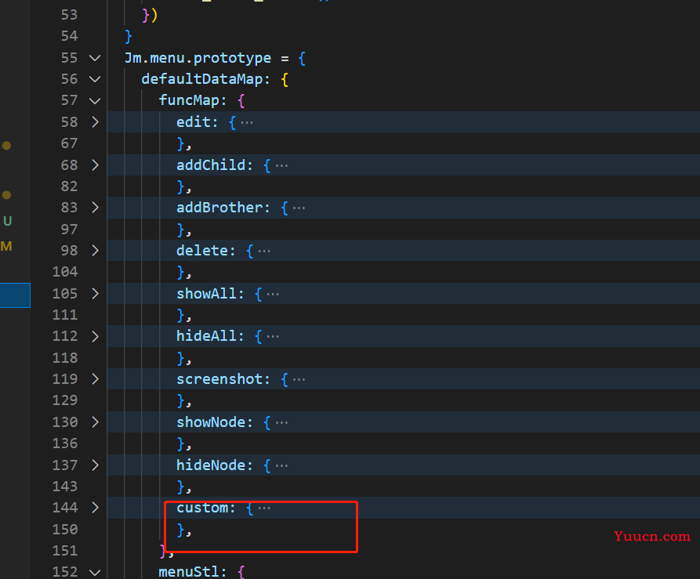Click the edit property name
The height and width of the screenshot is (579, 700).
[194, 121]
